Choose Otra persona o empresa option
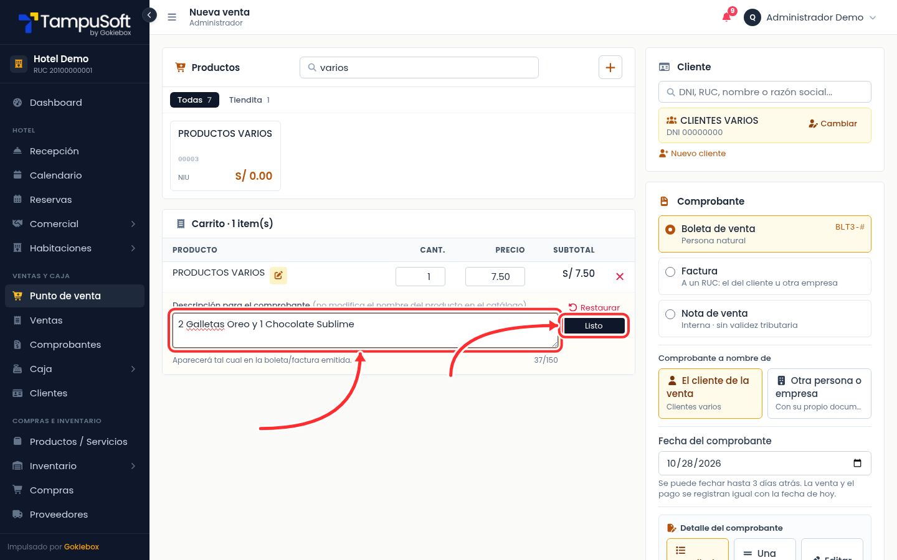Image resolution: width=897 pixels, height=560 pixels. 819,393
